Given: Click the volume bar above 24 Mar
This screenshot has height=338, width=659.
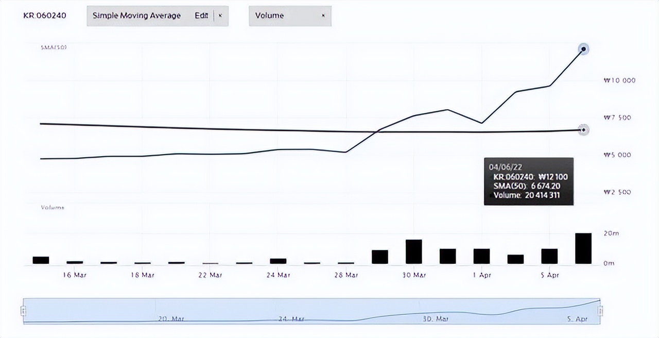Looking at the screenshot, I should point(278,261).
